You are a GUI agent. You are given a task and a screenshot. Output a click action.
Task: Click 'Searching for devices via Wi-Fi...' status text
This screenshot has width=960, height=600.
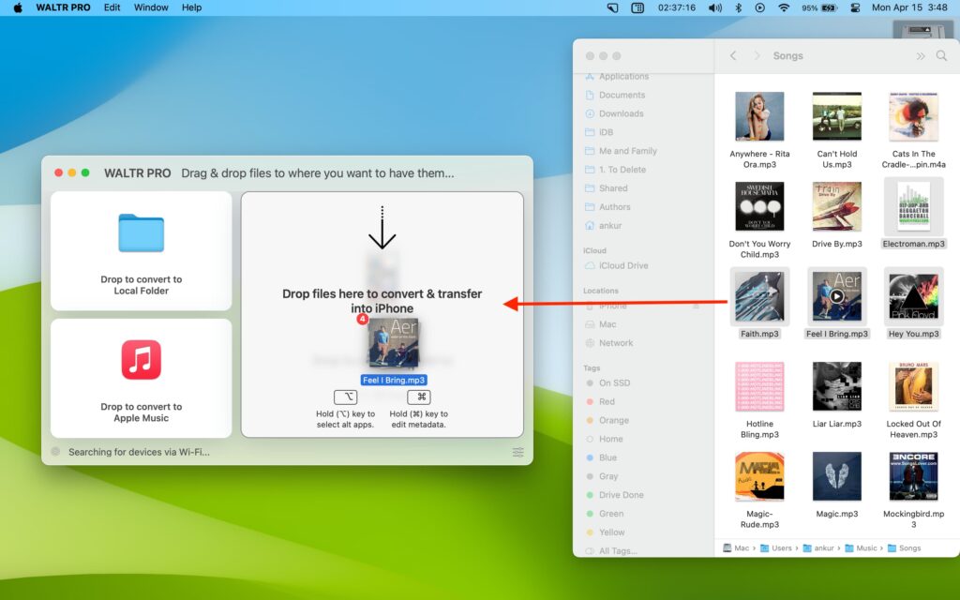point(139,452)
